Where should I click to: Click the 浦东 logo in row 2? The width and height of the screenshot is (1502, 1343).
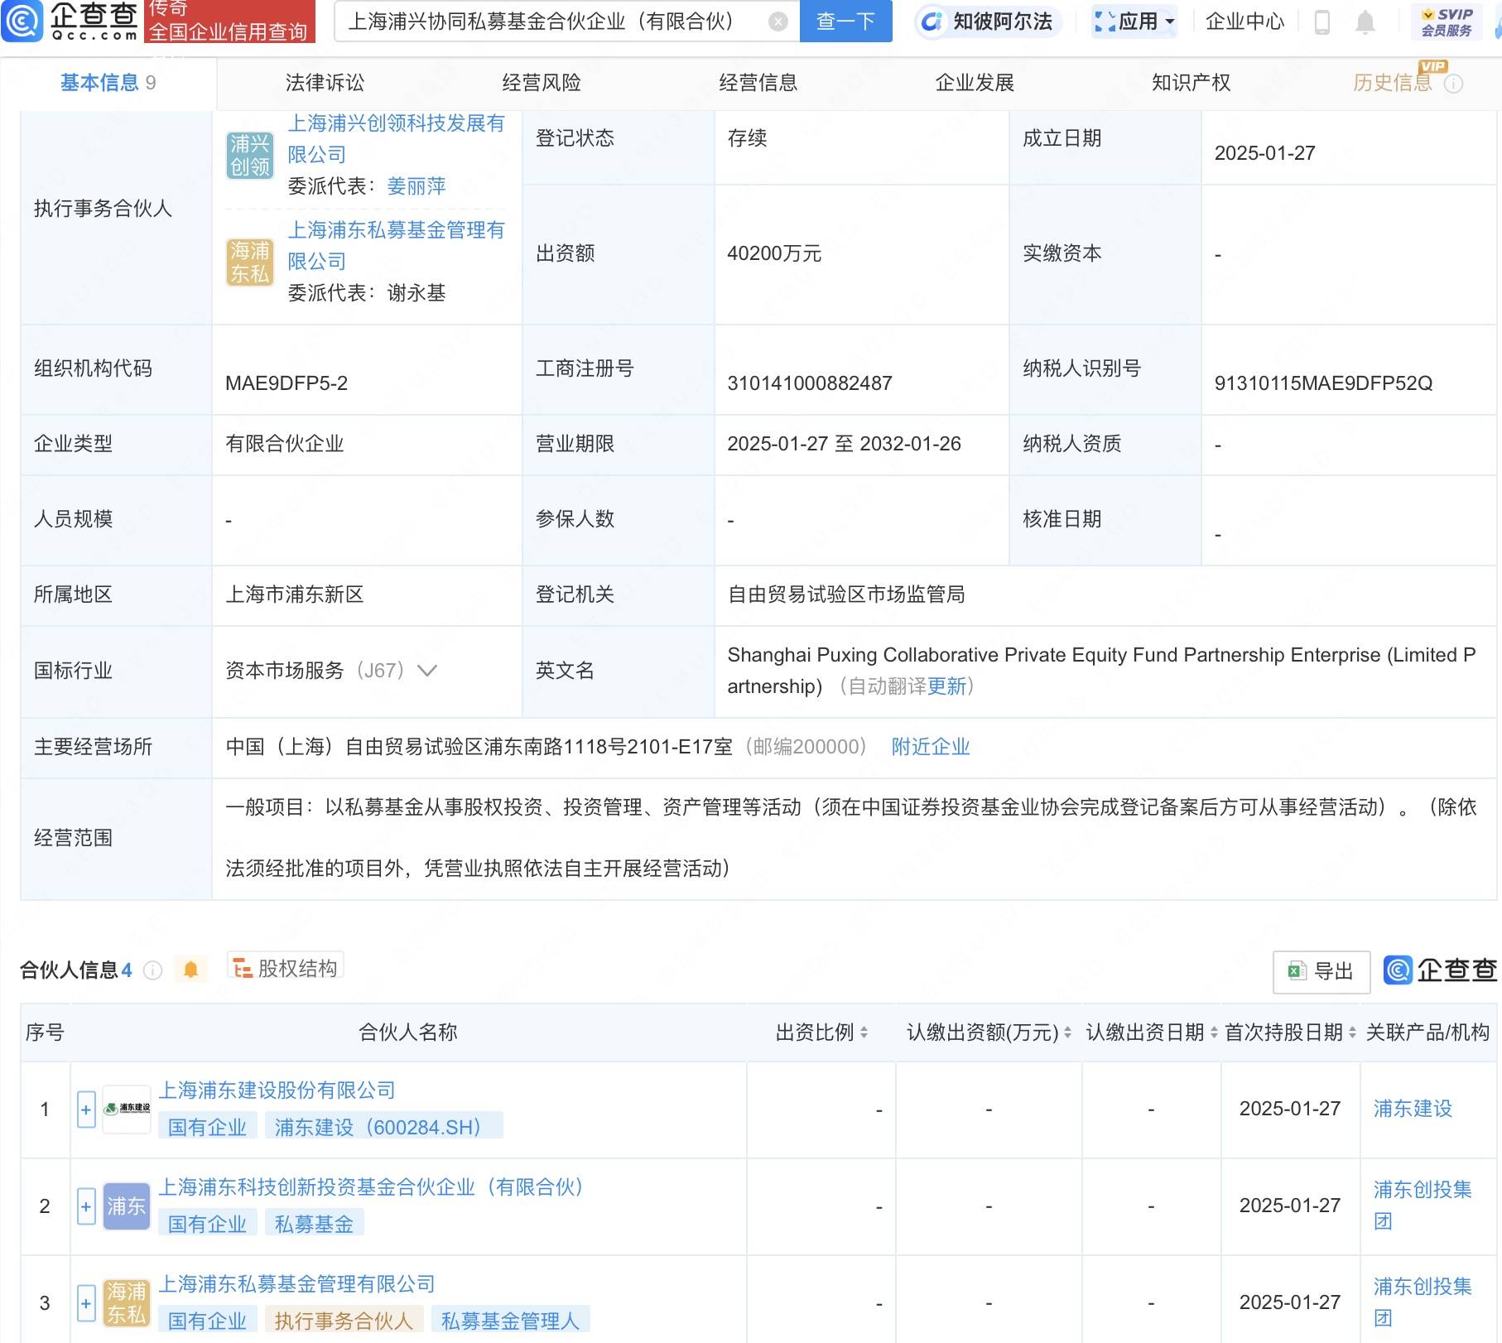127,1206
